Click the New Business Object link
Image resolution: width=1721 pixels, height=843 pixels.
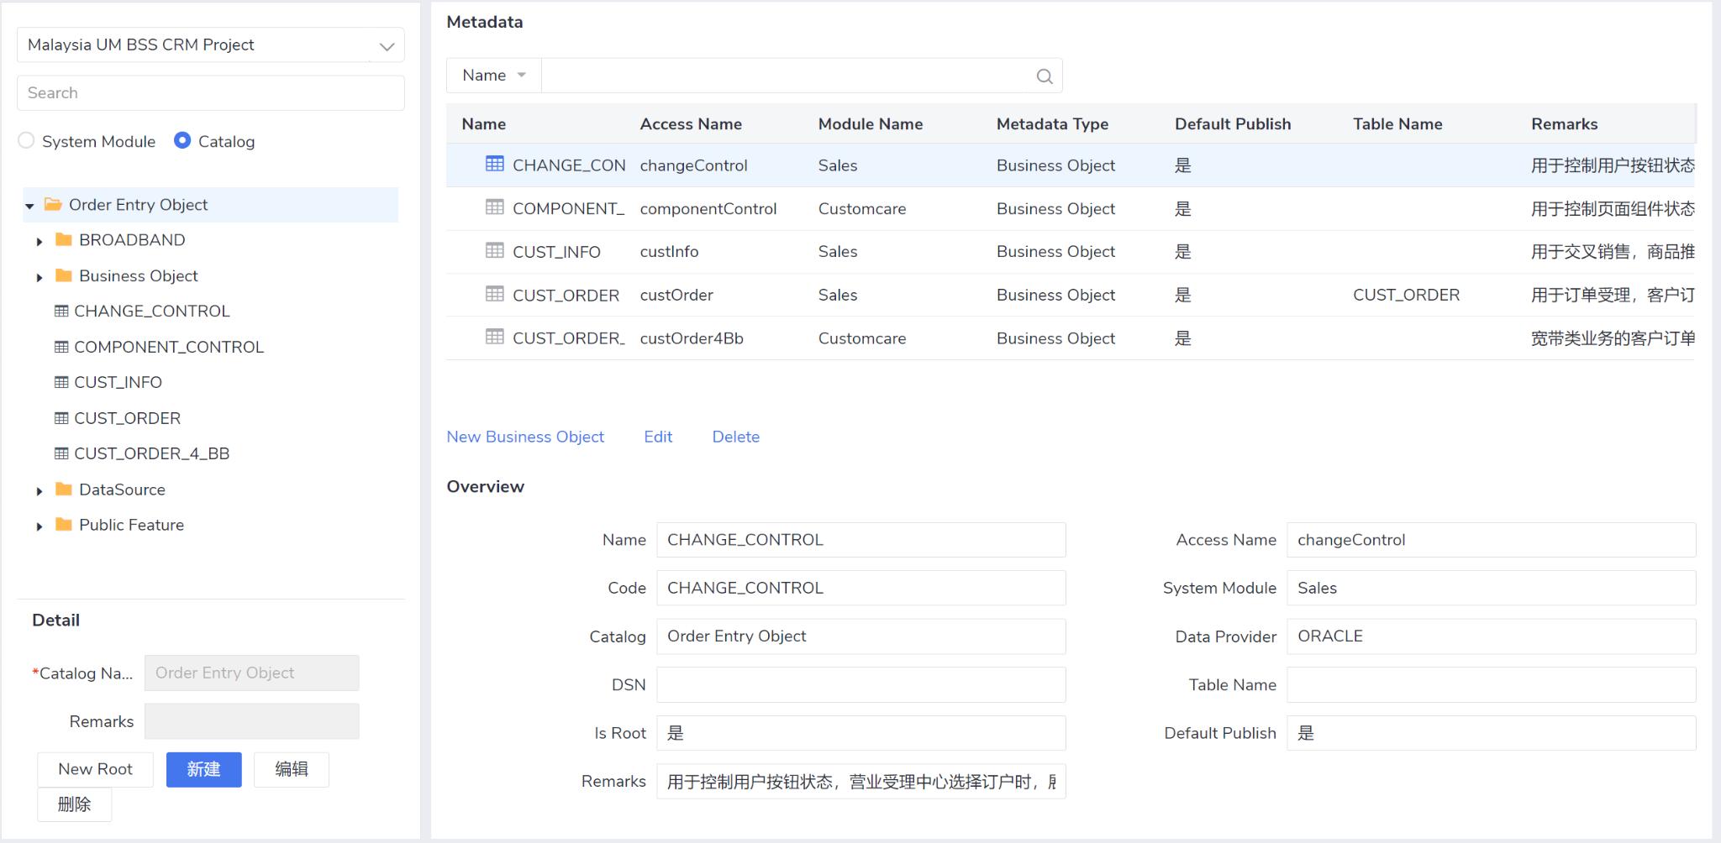click(525, 437)
